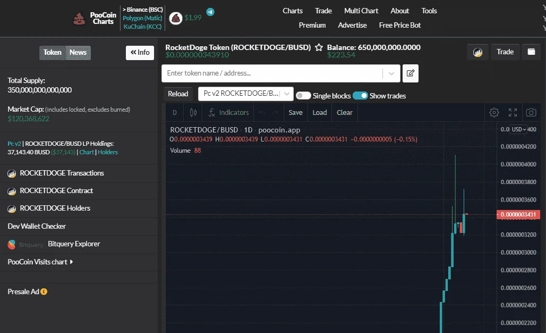Open chart settings gear
Screen dimensions: 546x333
tap(494, 113)
